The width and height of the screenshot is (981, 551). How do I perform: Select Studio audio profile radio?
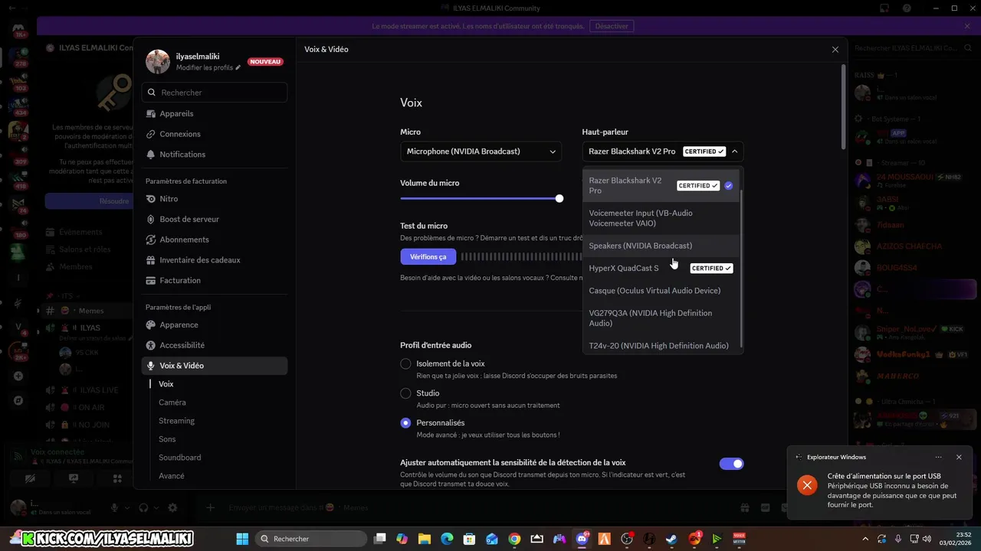(x=406, y=393)
